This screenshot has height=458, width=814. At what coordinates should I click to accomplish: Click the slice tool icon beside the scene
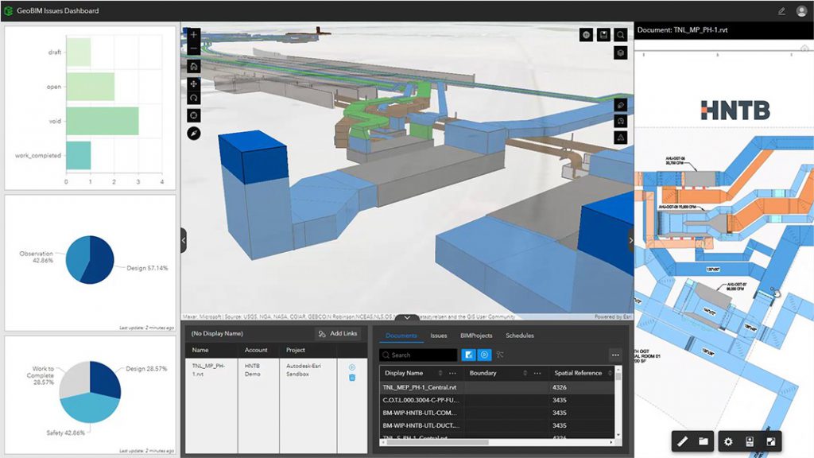point(620,105)
